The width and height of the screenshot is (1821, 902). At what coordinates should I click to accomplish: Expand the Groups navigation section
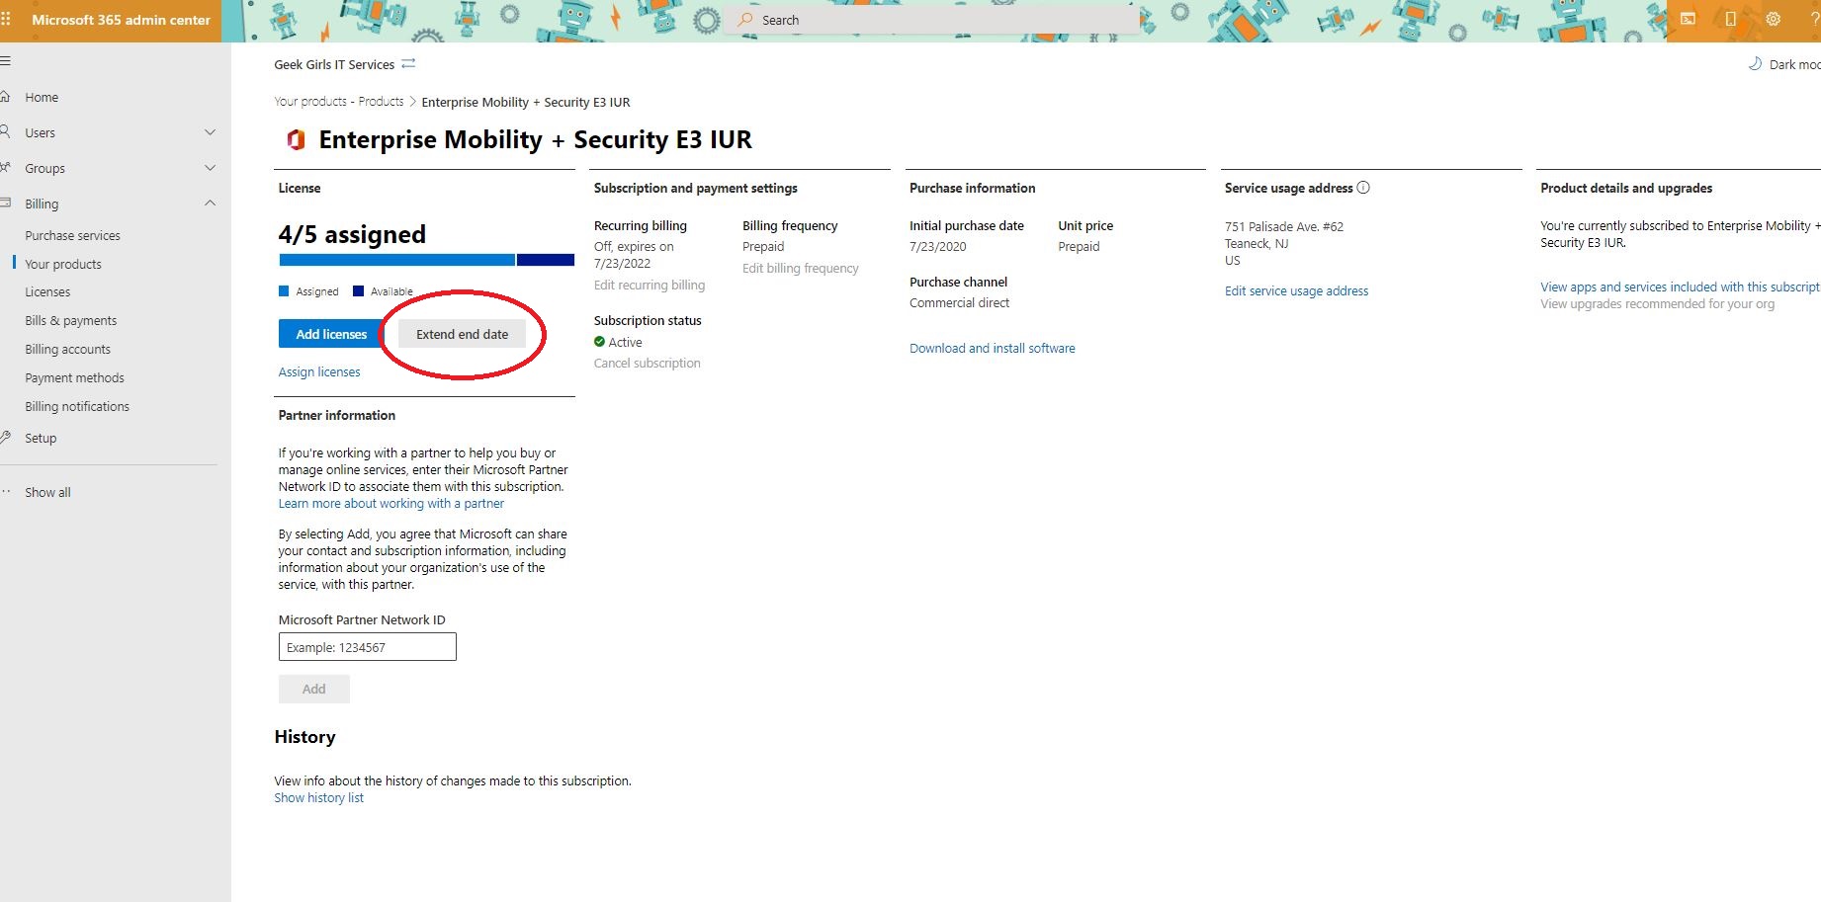click(210, 168)
